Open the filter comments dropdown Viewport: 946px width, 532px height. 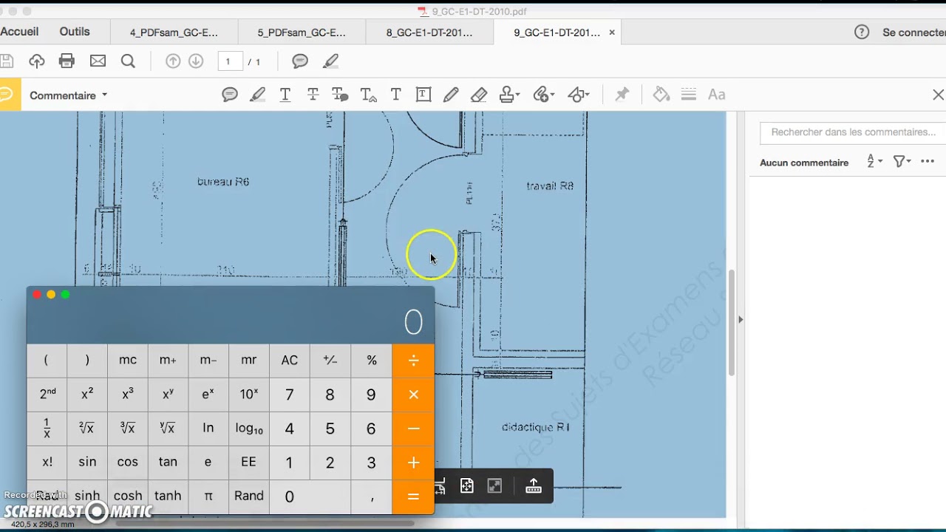click(x=902, y=161)
